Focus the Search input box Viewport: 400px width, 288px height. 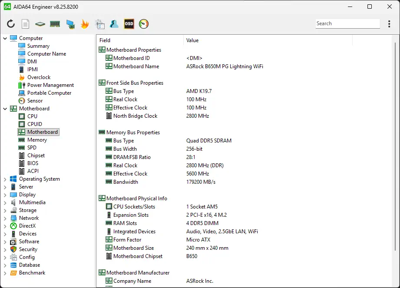[347, 23]
